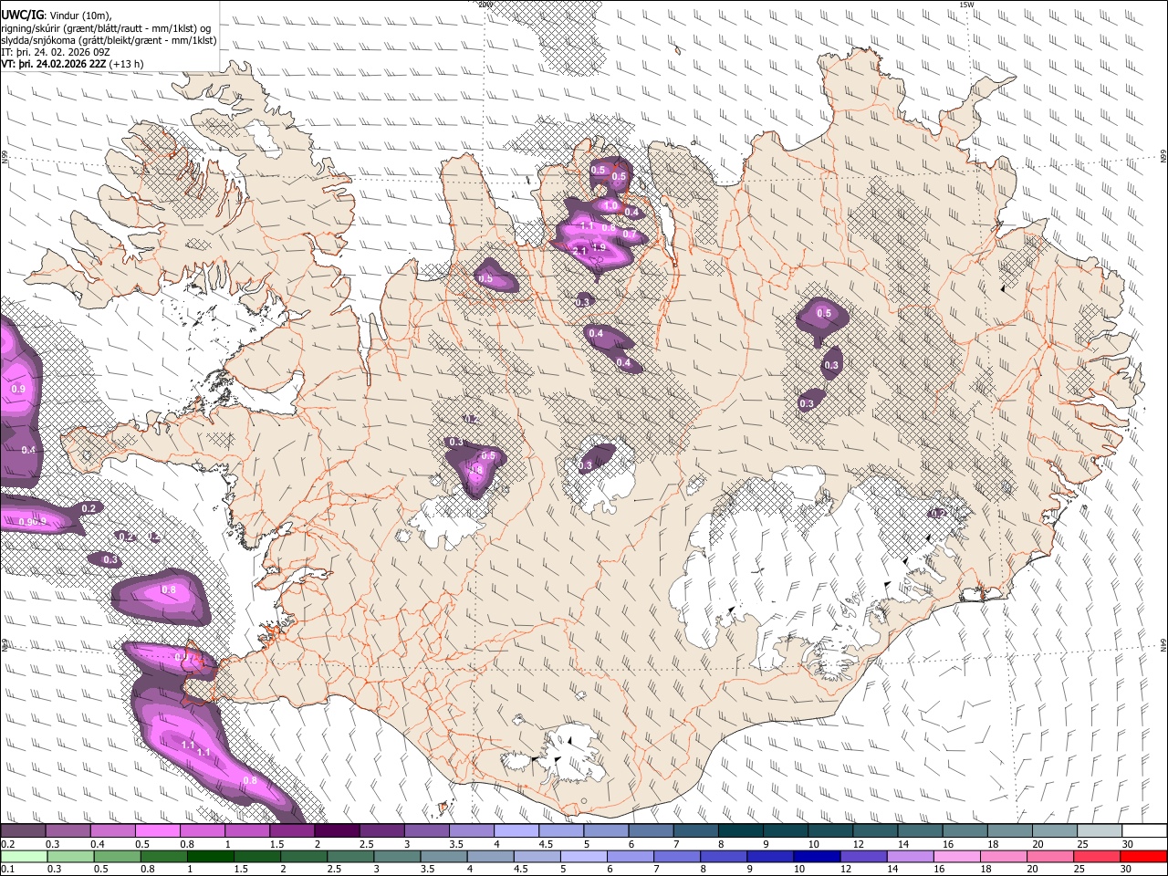Select the light grey swatch labeled 25 in top legend
Image resolution: width=1168 pixels, height=876 pixels.
[x=1100, y=830]
